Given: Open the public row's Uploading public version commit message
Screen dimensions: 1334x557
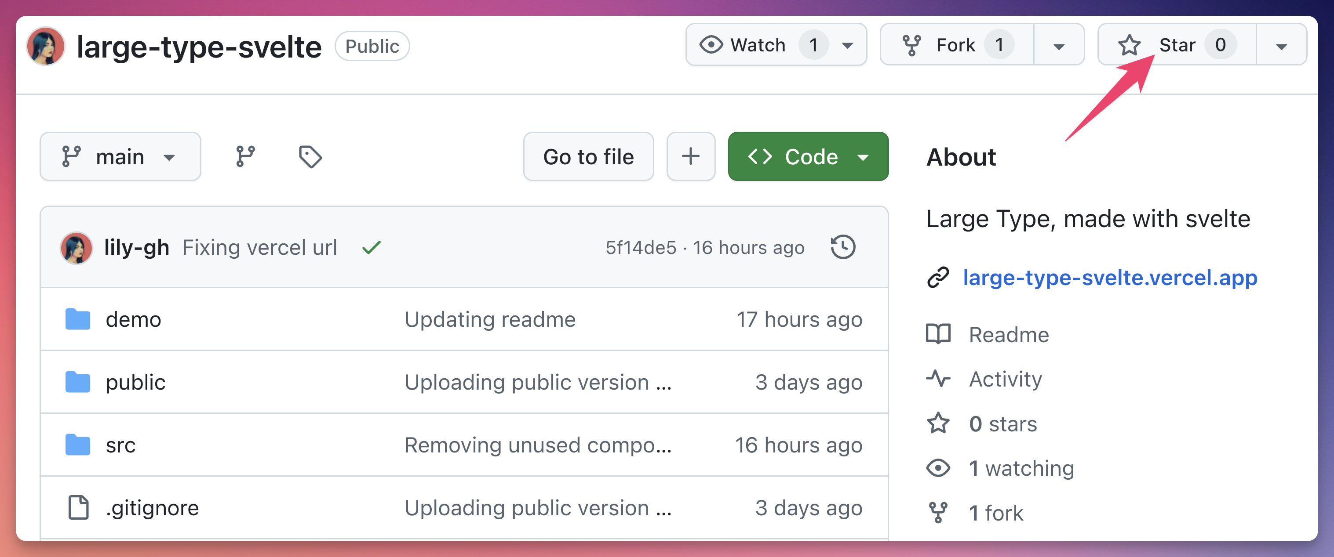Looking at the screenshot, I should point(538,382).
